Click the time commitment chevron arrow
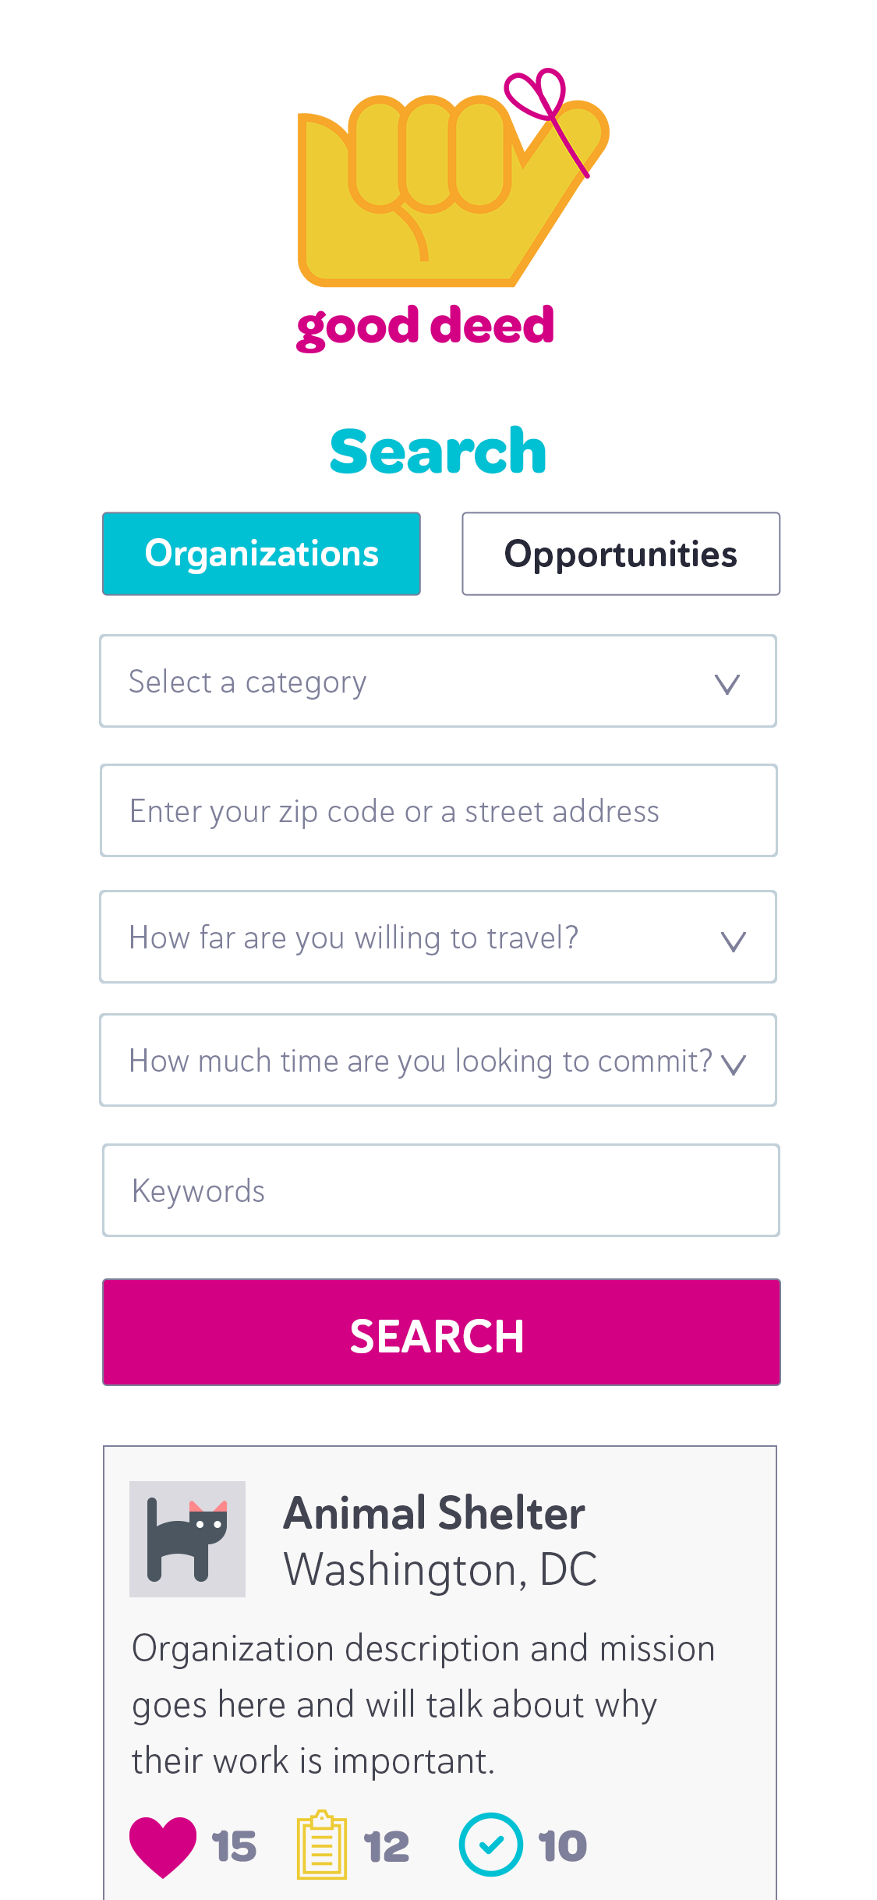Image resolution: width=877 pixels, height=1900 pixels. tap(734, 1064)
